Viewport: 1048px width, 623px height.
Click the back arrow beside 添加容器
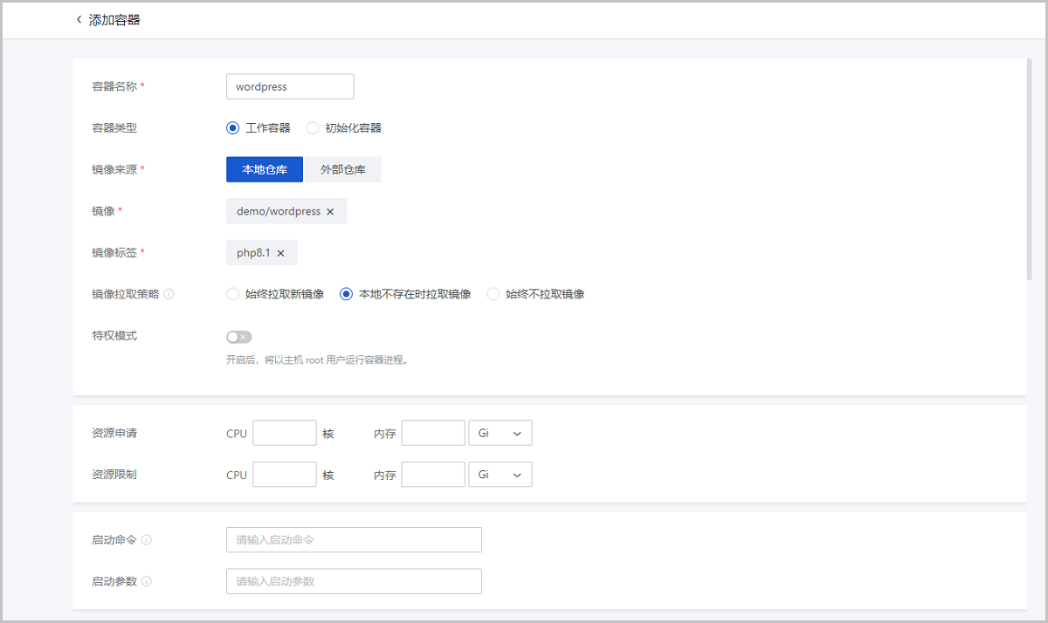[79, 17]
